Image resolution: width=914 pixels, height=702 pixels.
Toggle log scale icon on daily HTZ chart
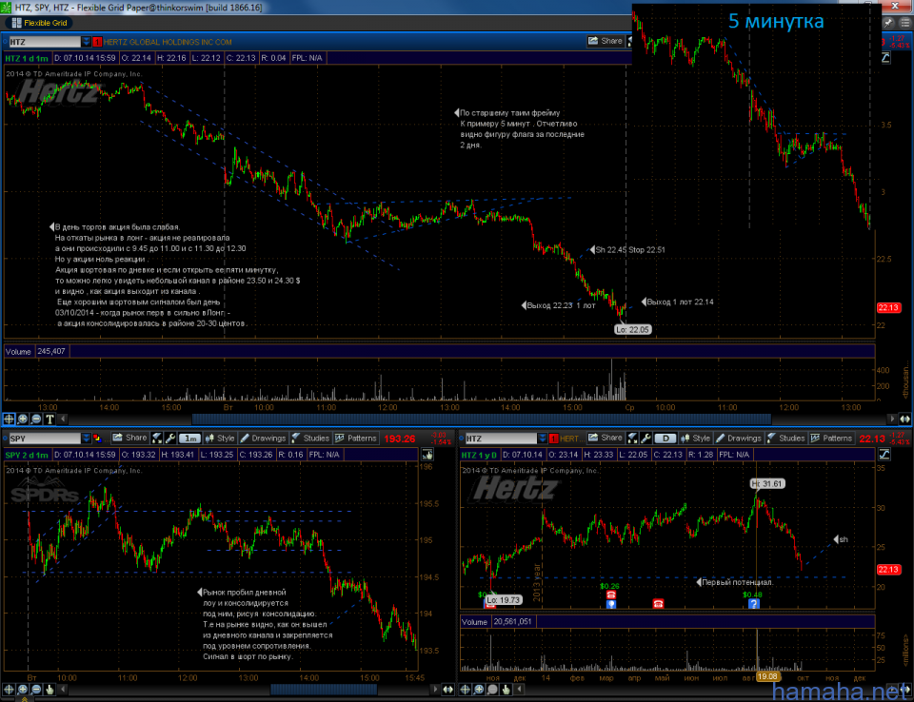(x=884, y=455)
